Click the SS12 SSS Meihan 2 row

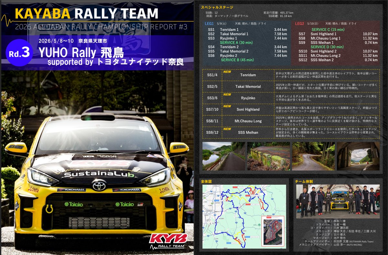tap(338, 60)
